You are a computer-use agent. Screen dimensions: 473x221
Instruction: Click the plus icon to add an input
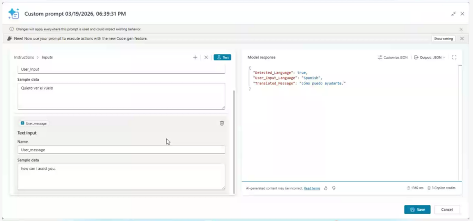pos(195,58)
